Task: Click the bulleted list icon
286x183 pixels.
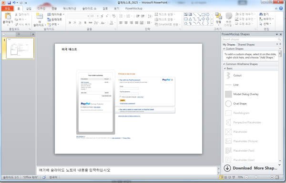Action: pyautogui.click(x=122, y=16)
